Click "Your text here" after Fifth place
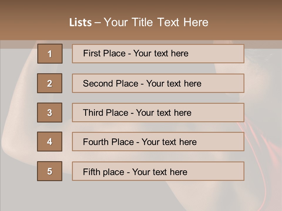 pyautogui.click(x=160, y=172)
